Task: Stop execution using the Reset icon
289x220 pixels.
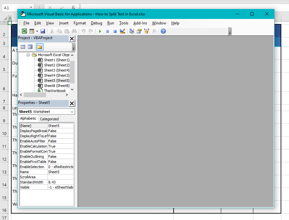Action: (x=115, y=31)
